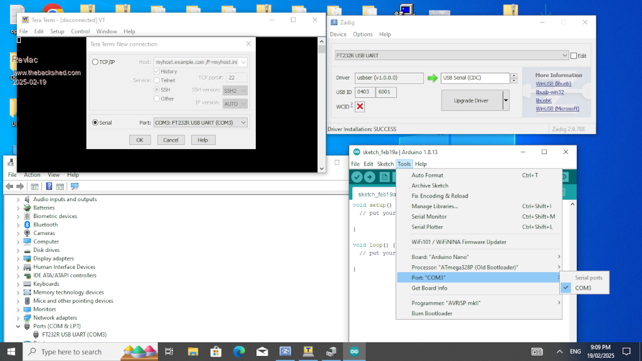Click the up arrow on driver selector
The height and width of the screenshot is (361, 642).
tap(514, 76)
